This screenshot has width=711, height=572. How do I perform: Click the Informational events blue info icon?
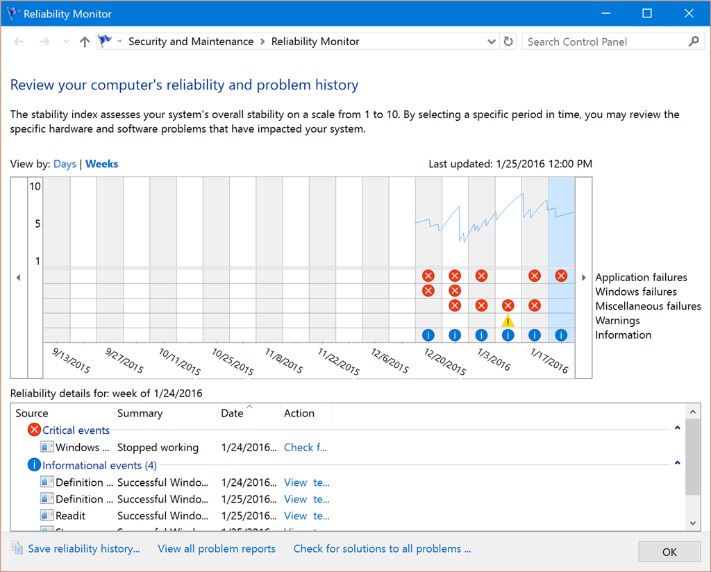(x=34, y=464)
